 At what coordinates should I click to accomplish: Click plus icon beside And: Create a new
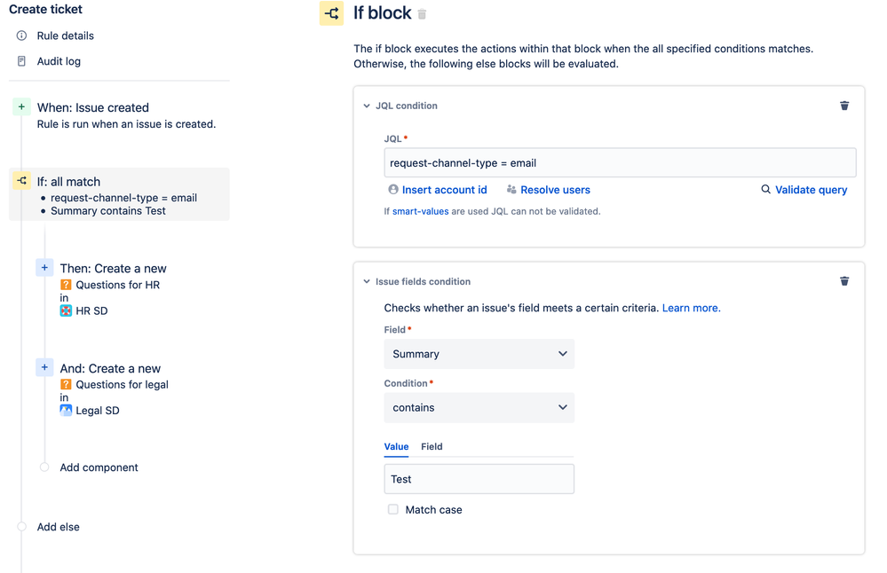pyautogui.click(x=44, y=367)
